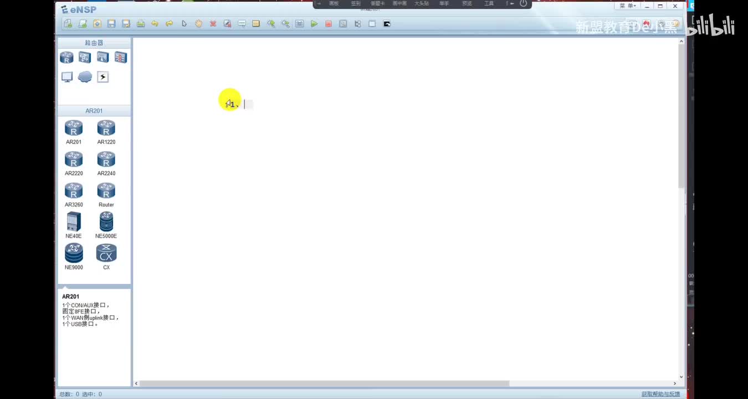
Task: Pick the generic Router device
Action: click(x=106, y=195)
